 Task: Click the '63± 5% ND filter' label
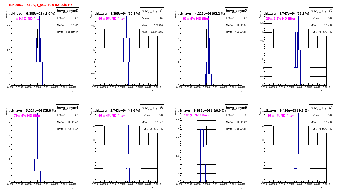(x=196, y=19)
